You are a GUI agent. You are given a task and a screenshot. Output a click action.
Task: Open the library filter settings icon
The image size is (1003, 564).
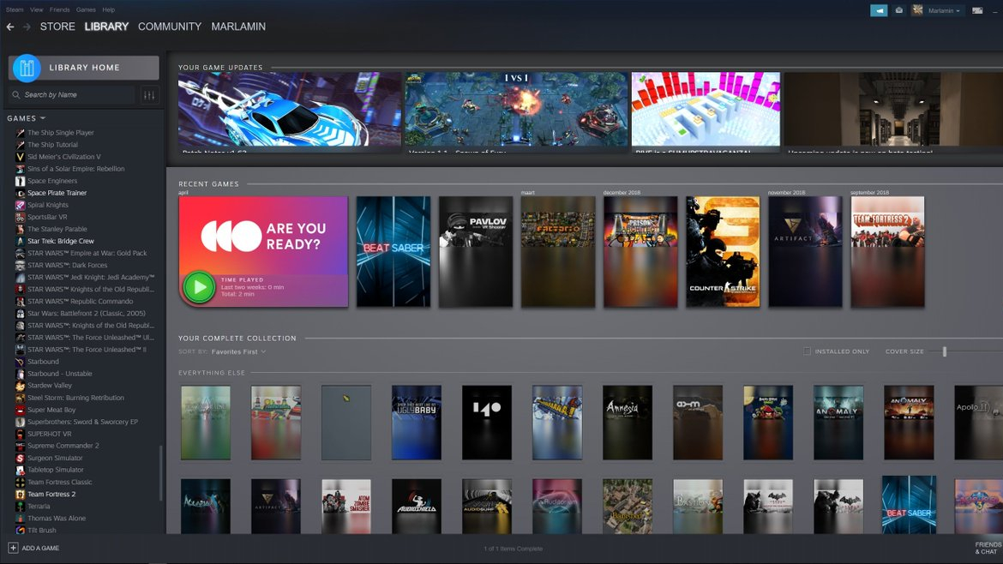click(149, 94)
